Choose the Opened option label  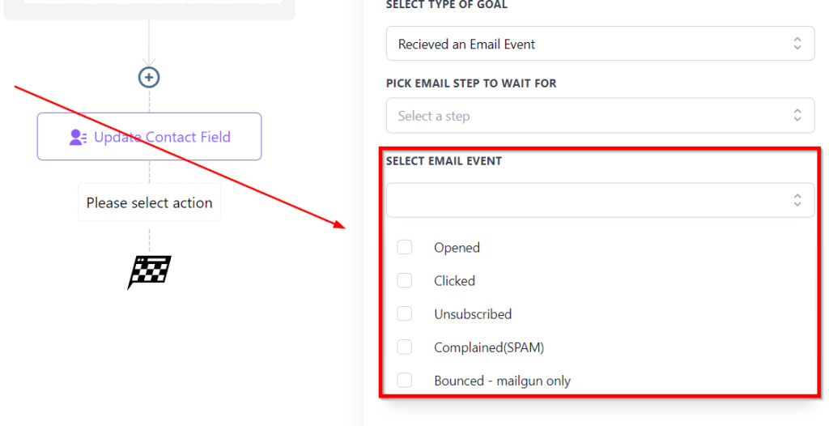tap(457, 248)
